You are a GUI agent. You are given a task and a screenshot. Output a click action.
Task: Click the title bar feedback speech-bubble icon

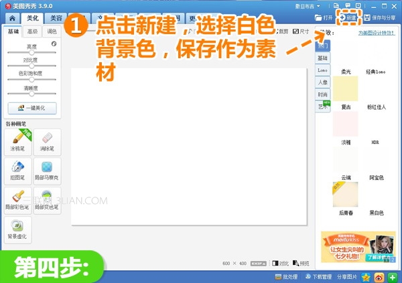347,5
